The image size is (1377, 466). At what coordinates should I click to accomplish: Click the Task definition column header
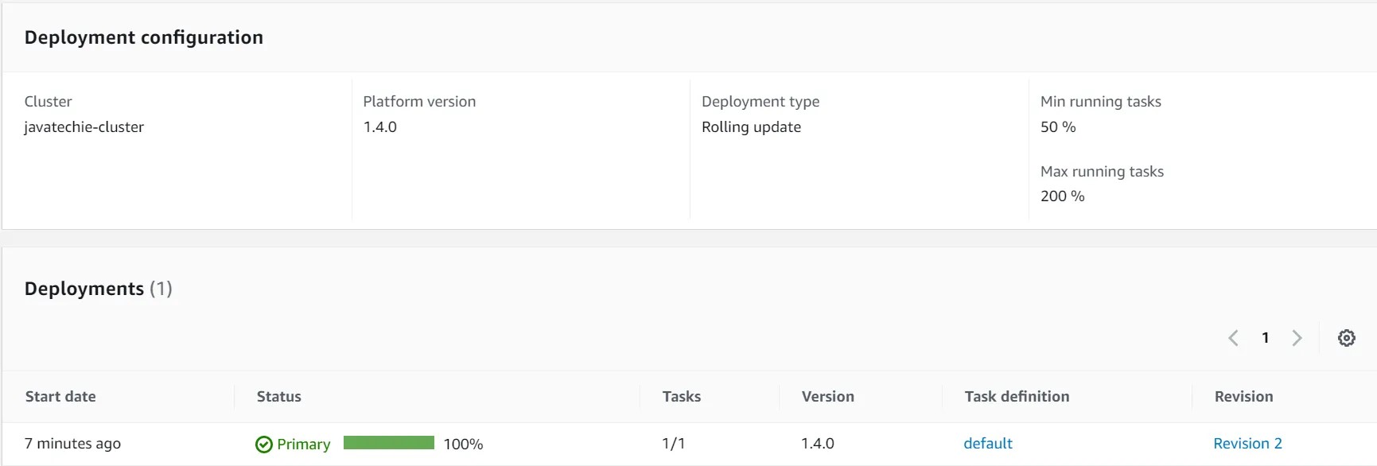pyautogui.click(x=1017, y=397)
